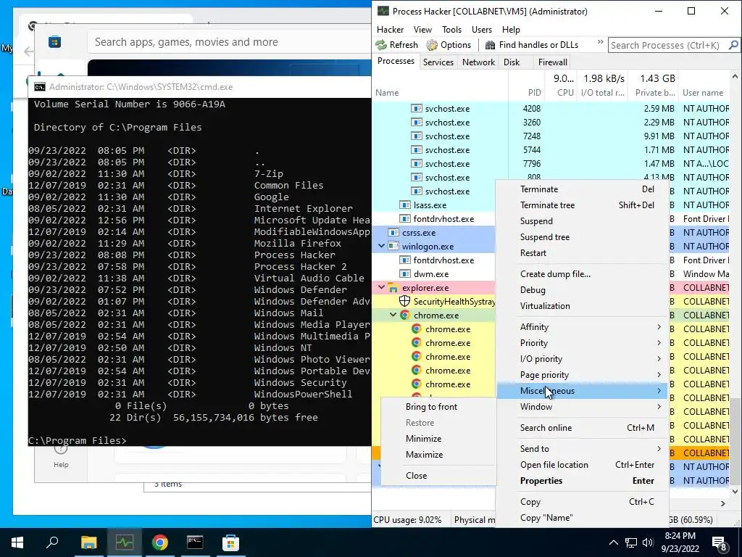Choose Create dump file from context menu
Screen dimensions: 742x557
click(583, 273)
